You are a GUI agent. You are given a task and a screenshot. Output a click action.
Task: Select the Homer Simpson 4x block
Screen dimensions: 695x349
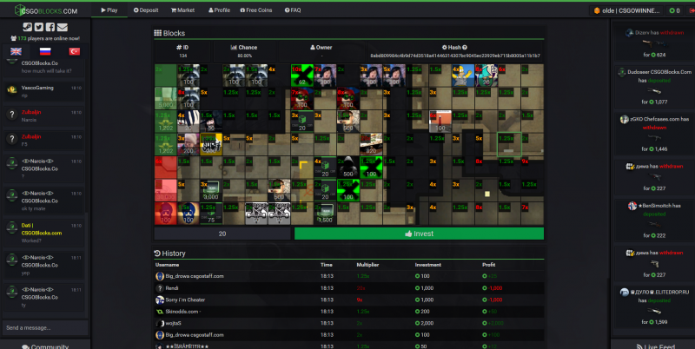click(463, 76)
